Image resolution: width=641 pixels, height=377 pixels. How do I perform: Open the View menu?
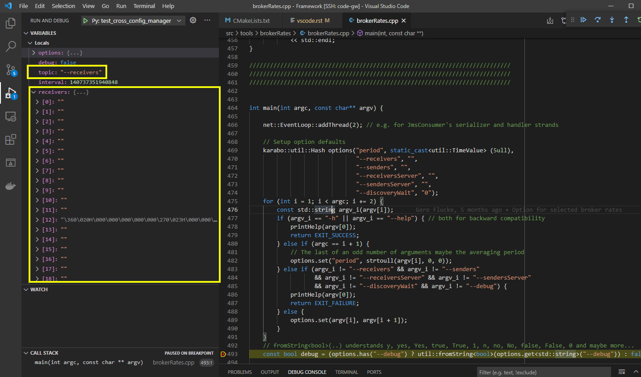88,6
